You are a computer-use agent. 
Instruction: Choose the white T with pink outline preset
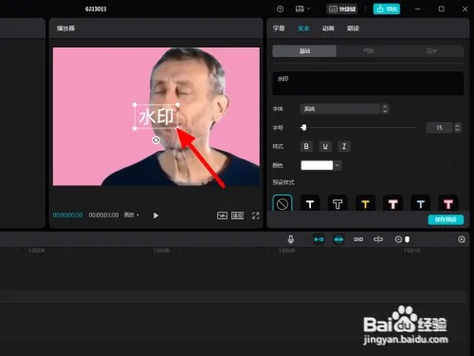pos(392,204)
